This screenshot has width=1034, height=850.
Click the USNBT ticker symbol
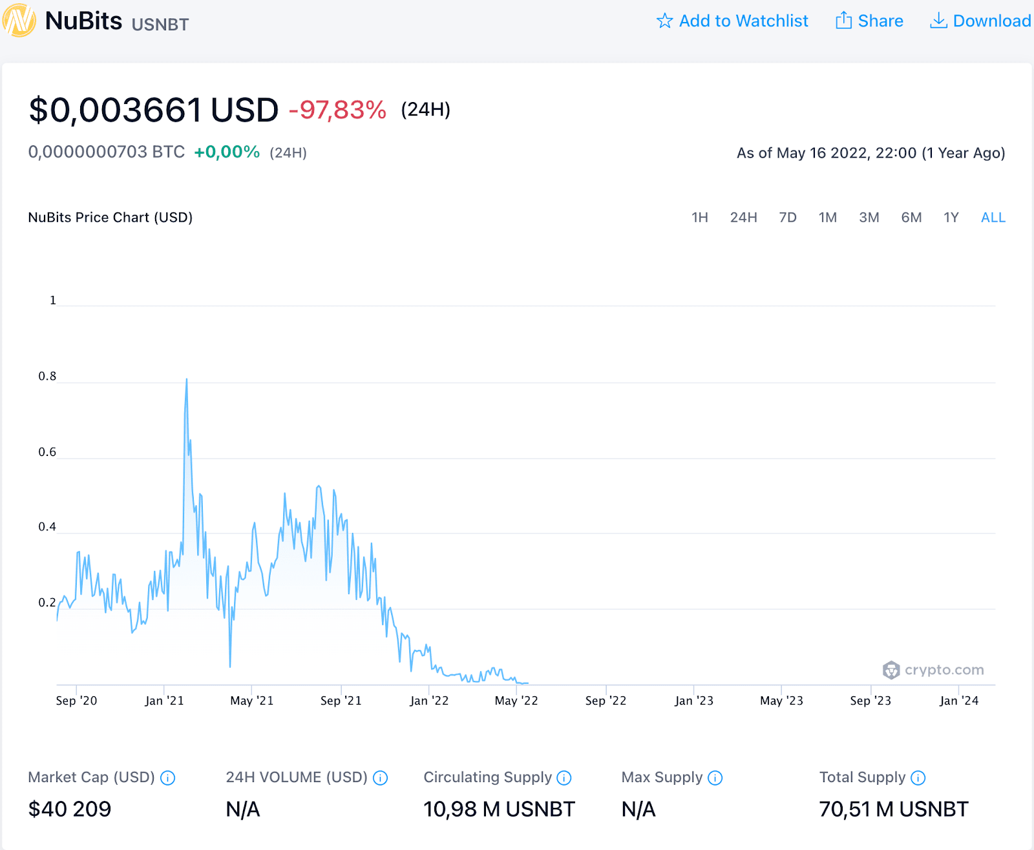(x=160, y=25)
